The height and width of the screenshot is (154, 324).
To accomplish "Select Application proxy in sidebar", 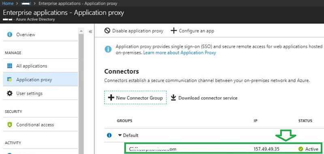I will (x=40, y=80).
